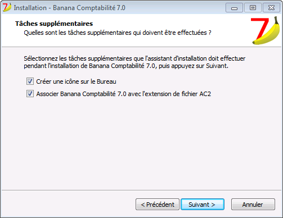Click the red 7 in the large header logo
Screen dimensions: 283x218
coord(260,28)
